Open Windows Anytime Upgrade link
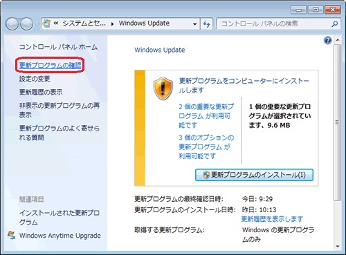Viewport: 346px width, 255px height. point(60,236)
